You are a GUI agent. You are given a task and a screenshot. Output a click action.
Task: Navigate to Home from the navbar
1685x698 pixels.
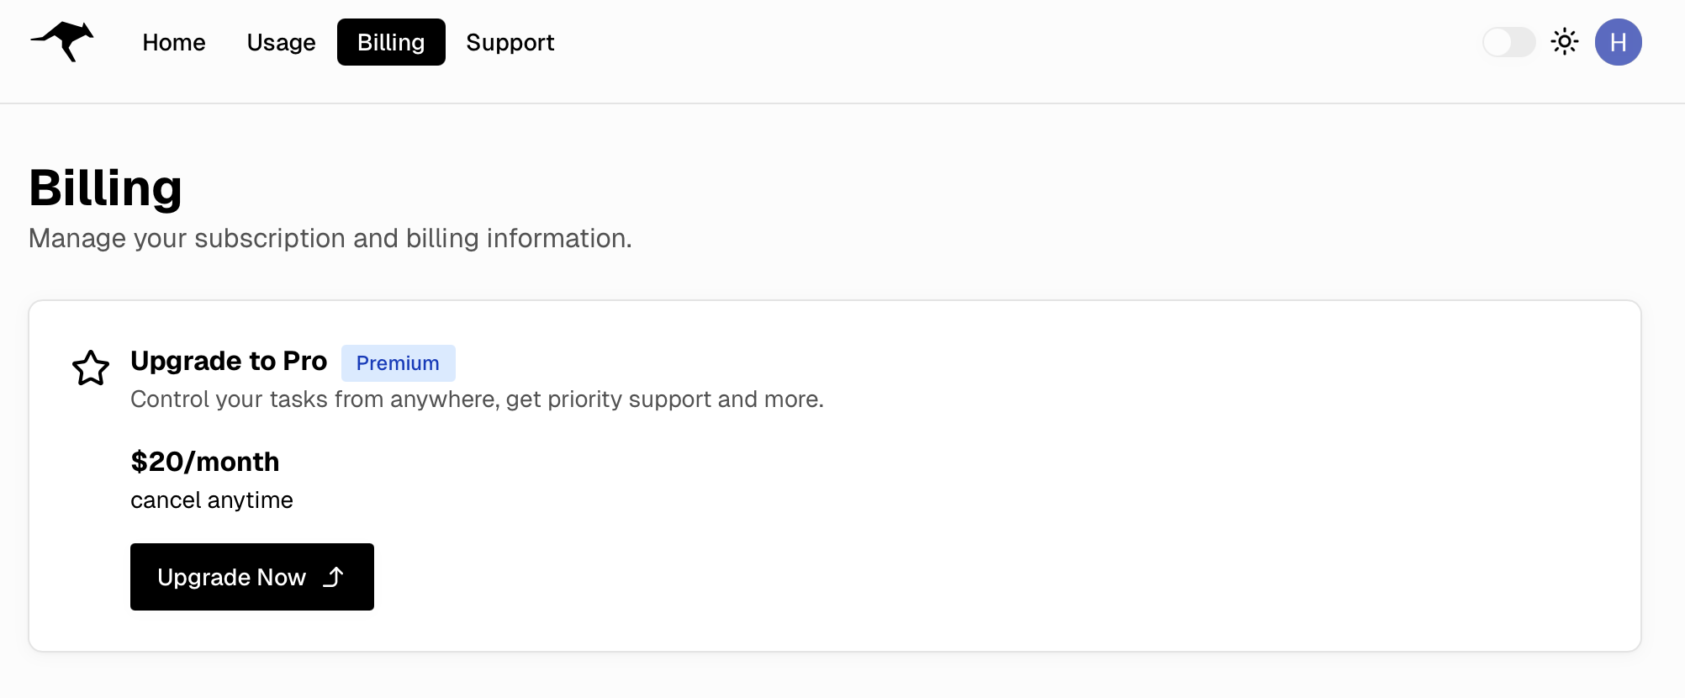pos(174,42)
